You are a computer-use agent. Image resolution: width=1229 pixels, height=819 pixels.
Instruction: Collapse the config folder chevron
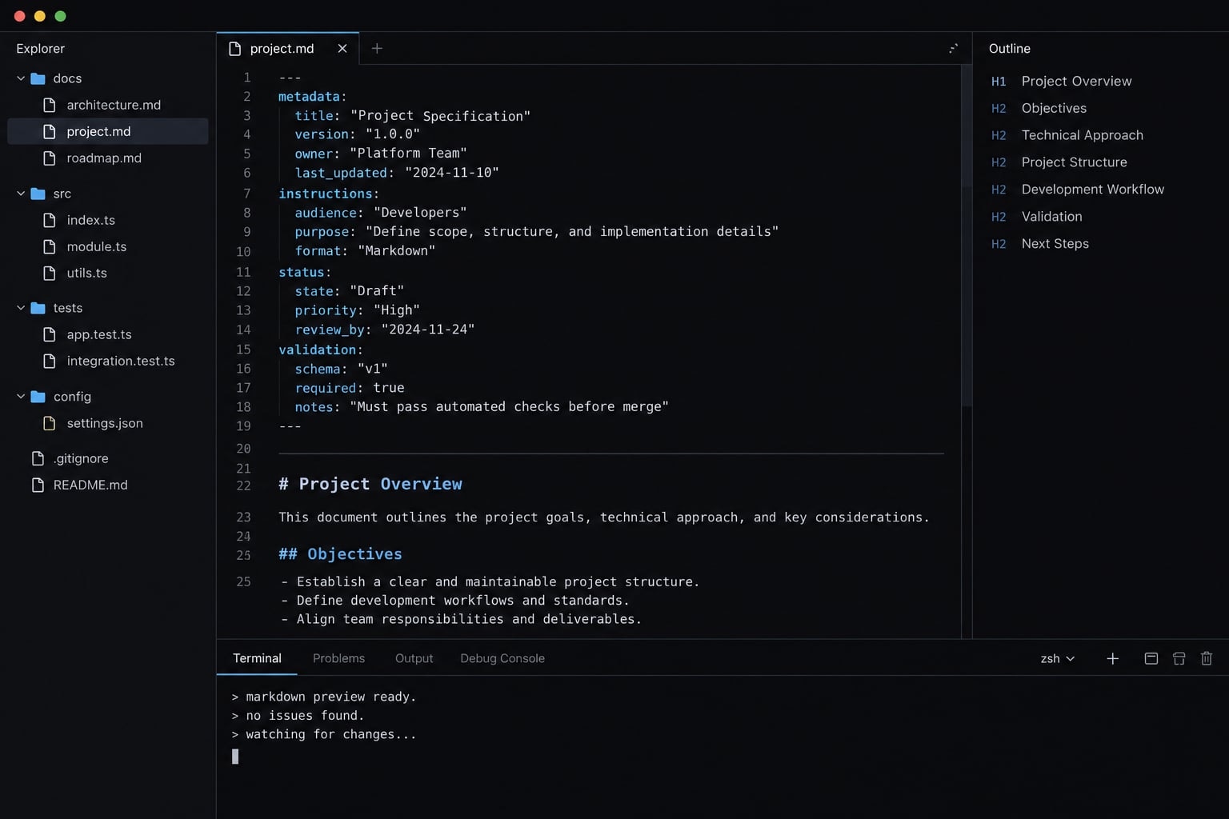point(21,397)
